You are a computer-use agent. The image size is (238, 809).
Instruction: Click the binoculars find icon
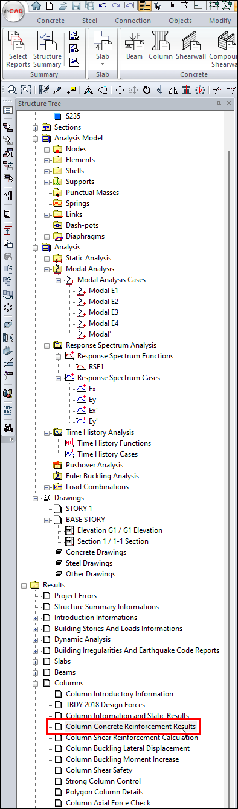(8, 429)
